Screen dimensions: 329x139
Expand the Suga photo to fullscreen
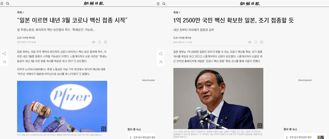[260, 126]
